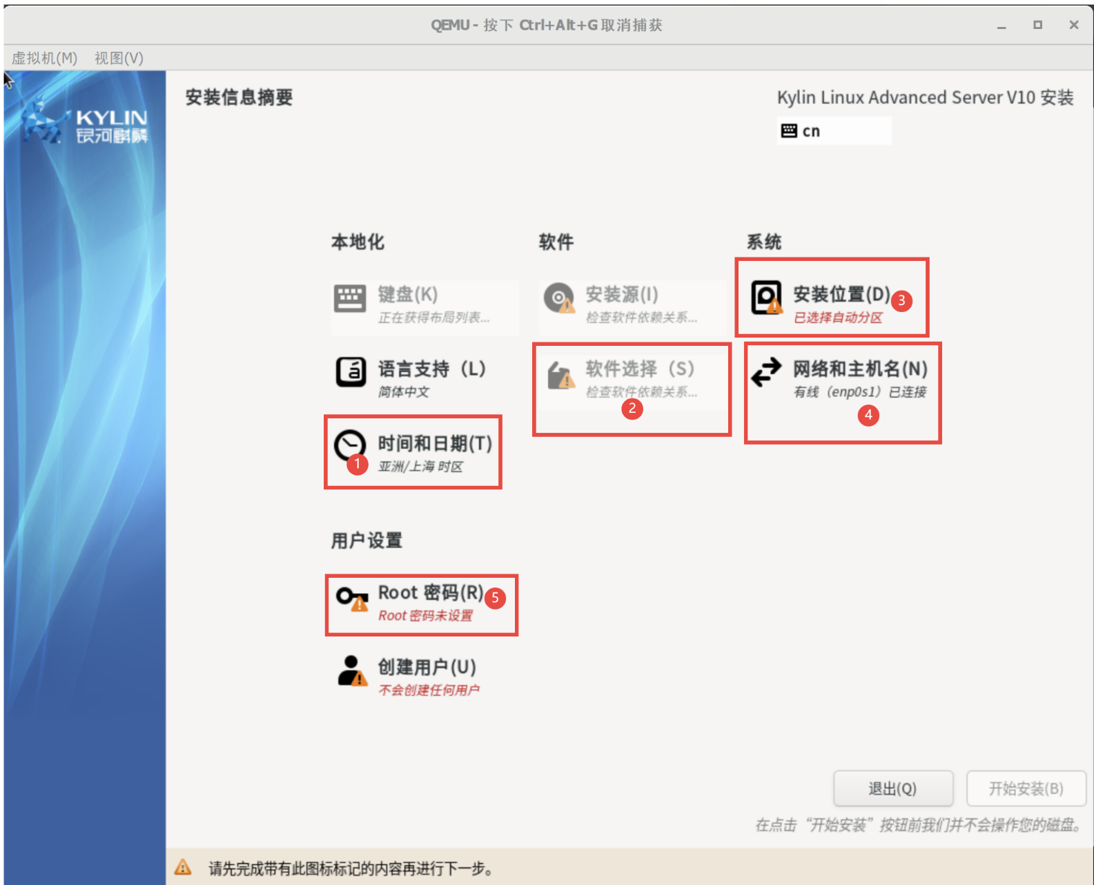This screenshot has width=1094, height=885.
Task: Open the network arrows icon (网络和主机名)
Action: (766, 372)
